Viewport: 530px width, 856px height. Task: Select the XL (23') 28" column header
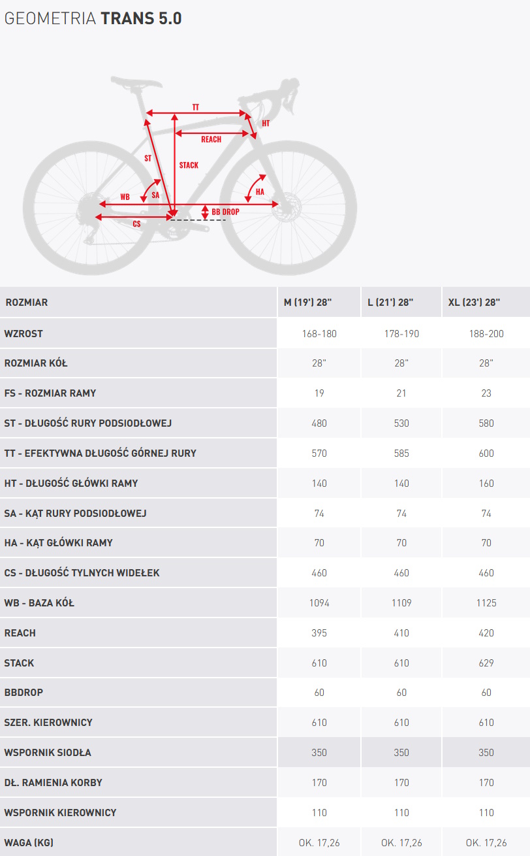click(474, 303)
